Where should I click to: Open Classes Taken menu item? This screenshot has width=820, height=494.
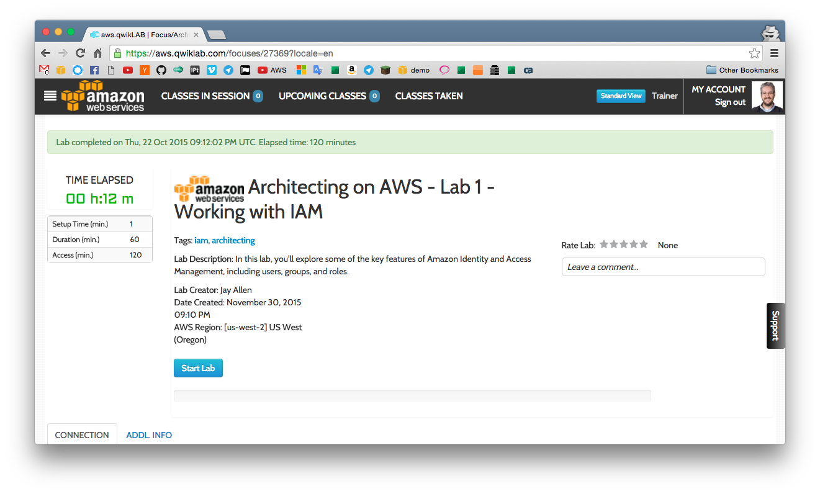(429, 96)
